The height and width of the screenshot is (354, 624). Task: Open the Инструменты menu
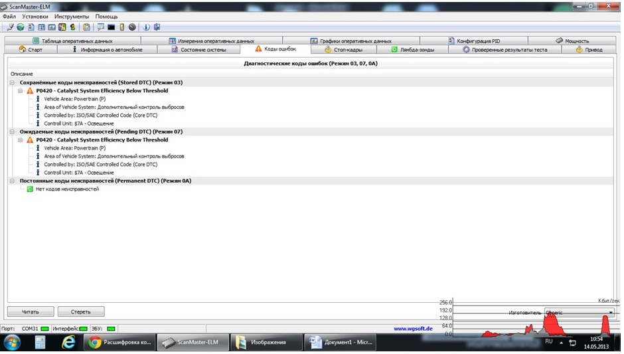(72, 16)
